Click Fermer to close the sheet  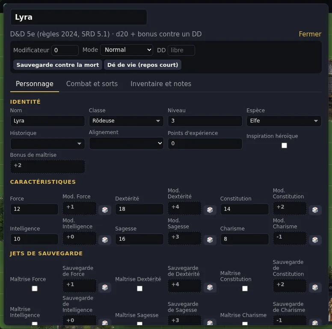tap(310, 34)
